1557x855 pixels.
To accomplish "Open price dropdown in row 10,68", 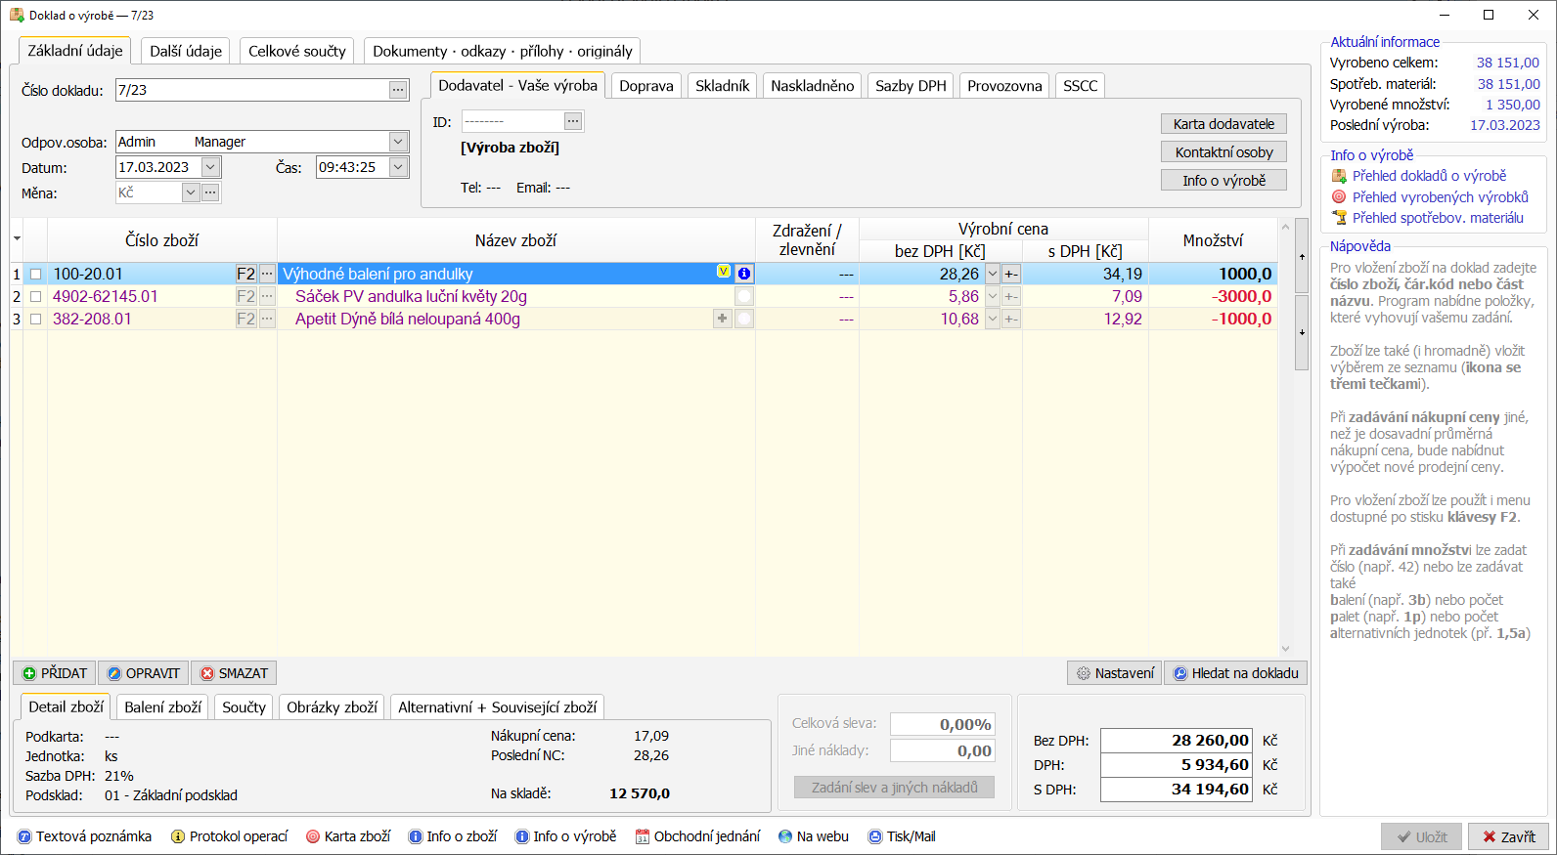I will point(992,319).
